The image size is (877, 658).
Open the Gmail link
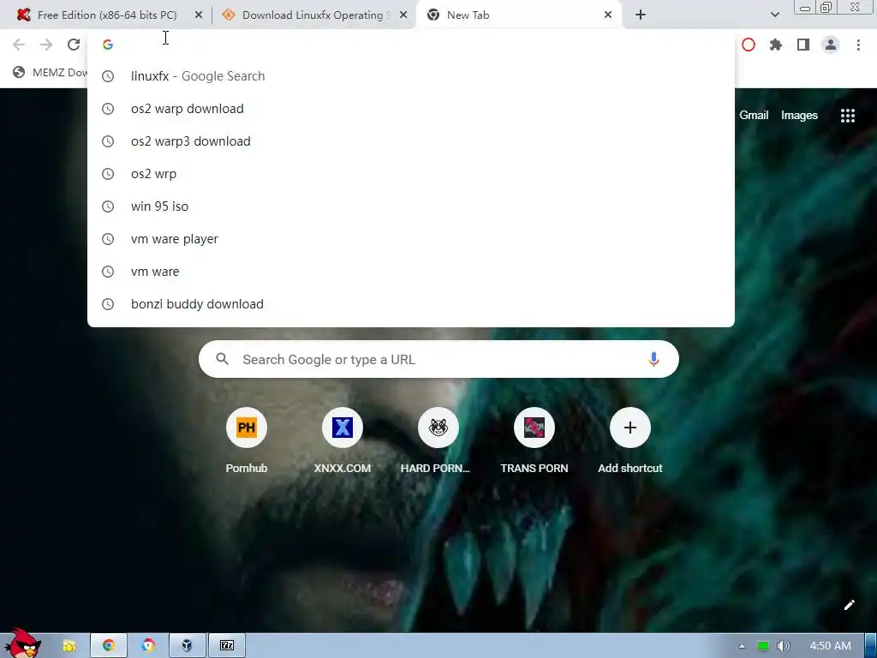(x=754, y=116)
